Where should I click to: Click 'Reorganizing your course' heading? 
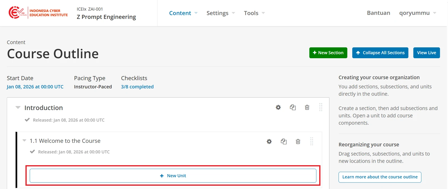(x=369, y=145)
